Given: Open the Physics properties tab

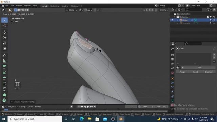Looking at the screenshot, I should [172, 92].
